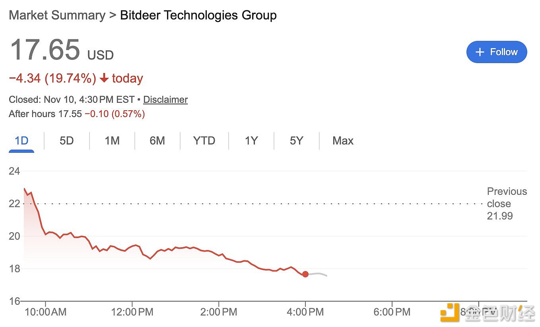Click the USD currency label
Image resolution: width=540 pixels, height=327 pixels.
tap(99, 56)
